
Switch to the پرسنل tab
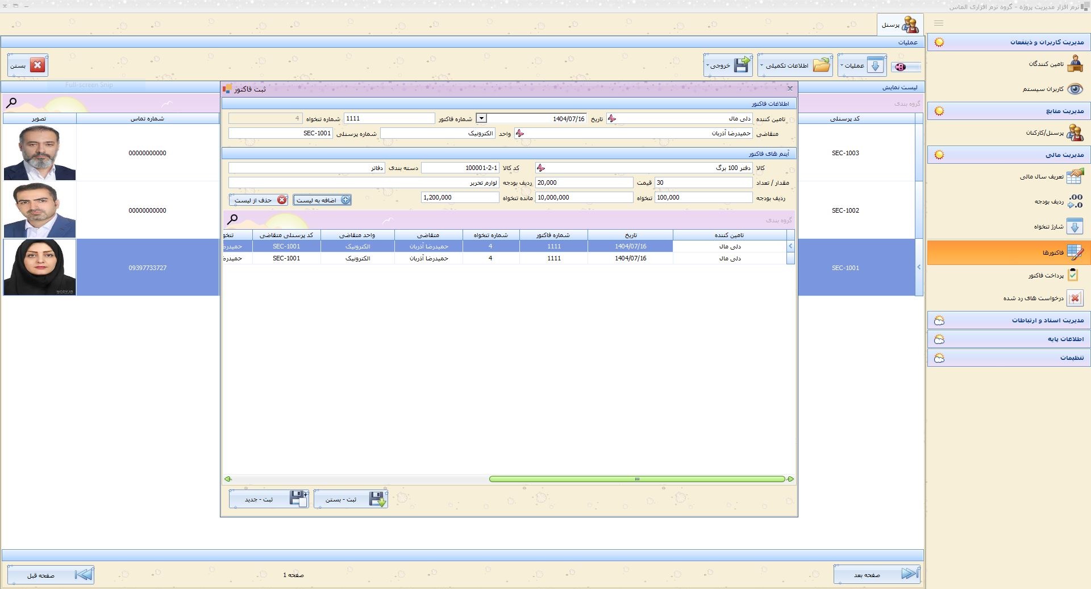[x=900, y=25]
